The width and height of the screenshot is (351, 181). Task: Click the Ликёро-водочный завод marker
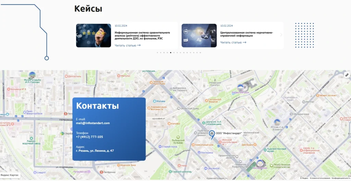pos(31,138)
